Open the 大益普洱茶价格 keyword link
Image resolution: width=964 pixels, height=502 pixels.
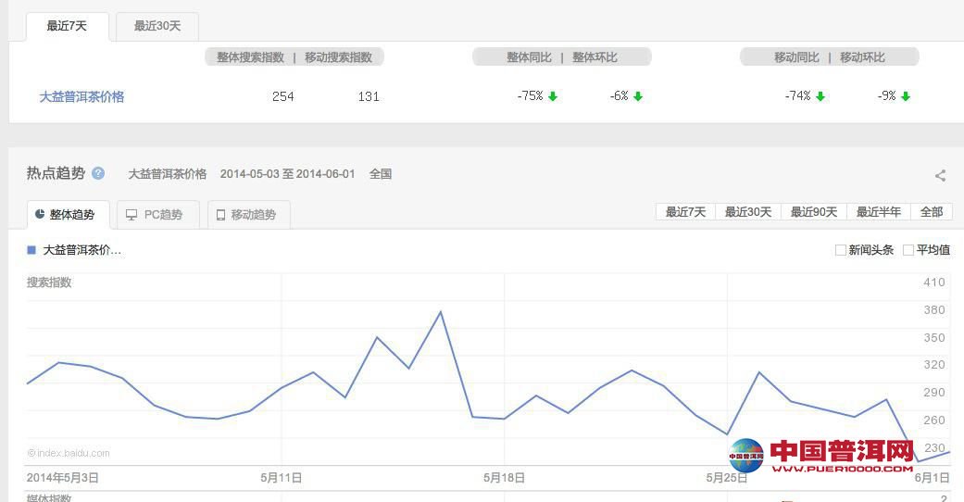coord(81,96)
